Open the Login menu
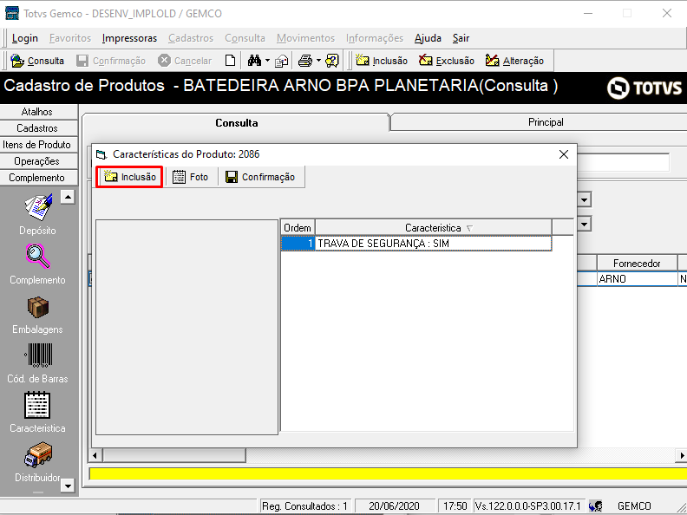The height and width of the screenshot is (515, 687). coord(25,38)
